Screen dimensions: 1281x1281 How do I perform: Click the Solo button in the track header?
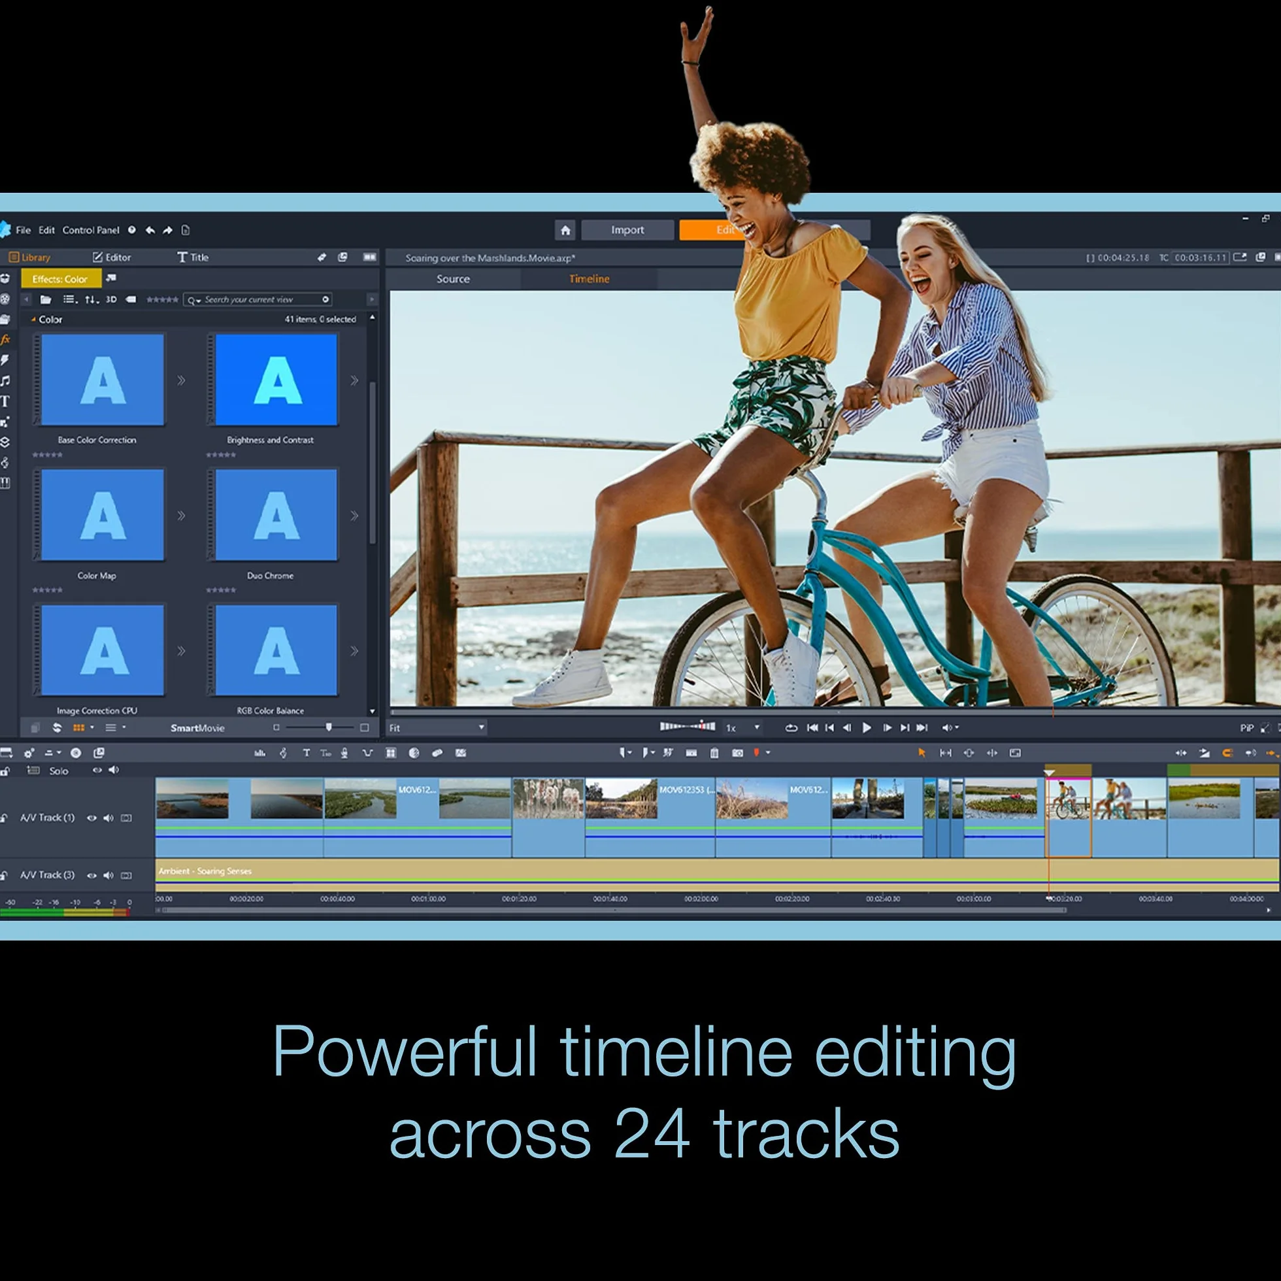58,771
